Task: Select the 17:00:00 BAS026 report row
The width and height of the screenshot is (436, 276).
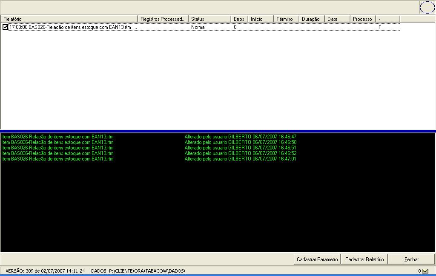Action: [x=70, y=27]
